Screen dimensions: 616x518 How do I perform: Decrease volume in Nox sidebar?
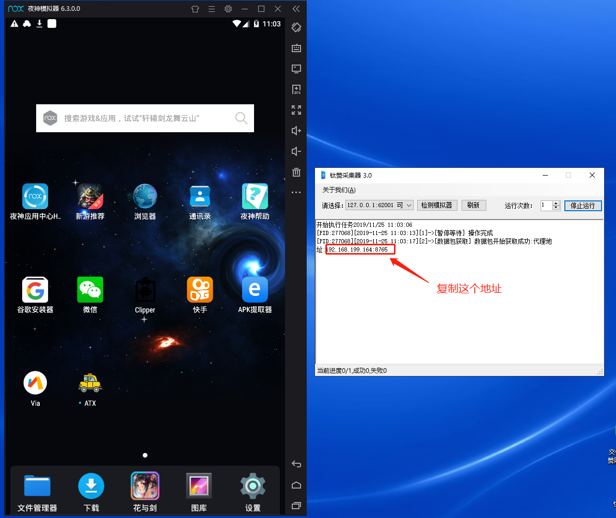point(296,151)
